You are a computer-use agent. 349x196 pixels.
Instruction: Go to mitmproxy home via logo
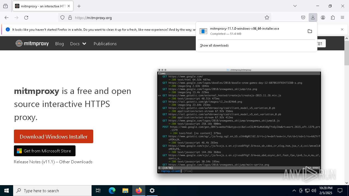[32, 44]
